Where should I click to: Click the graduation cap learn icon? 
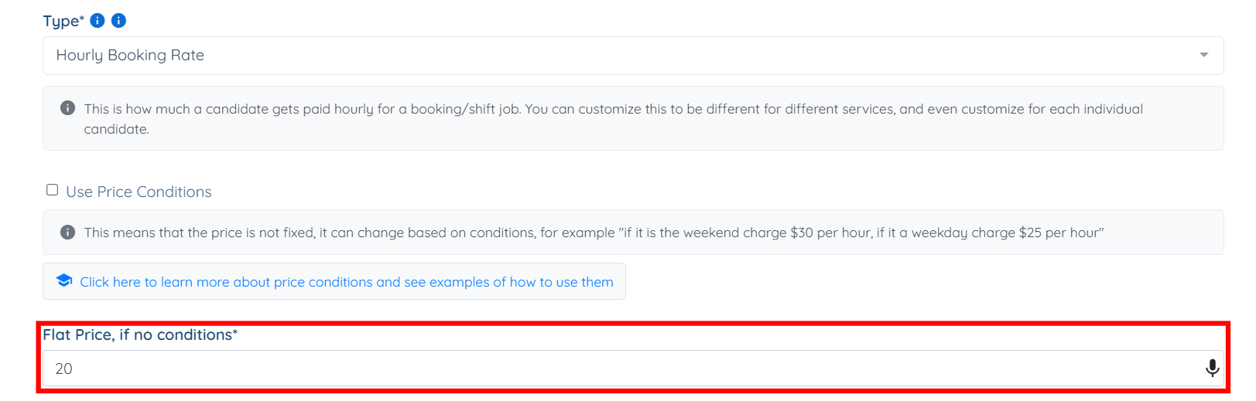pos(64,280)
